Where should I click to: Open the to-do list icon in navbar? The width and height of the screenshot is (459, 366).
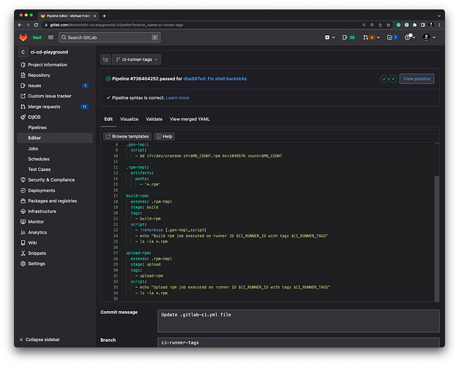pyautogui.click(x=393, y=37)
